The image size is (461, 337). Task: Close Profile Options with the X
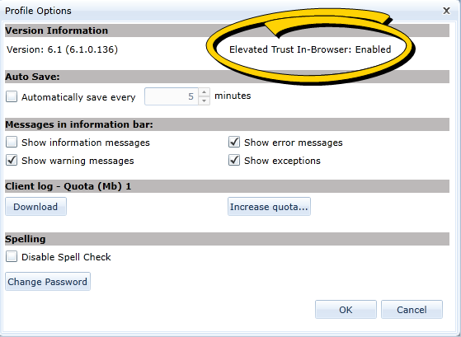click(446, 11)
